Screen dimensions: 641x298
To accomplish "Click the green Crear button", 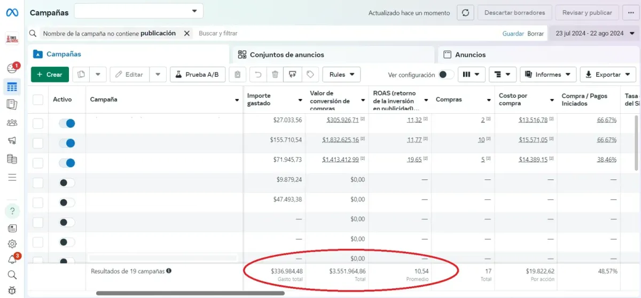I will pos(50,75).
